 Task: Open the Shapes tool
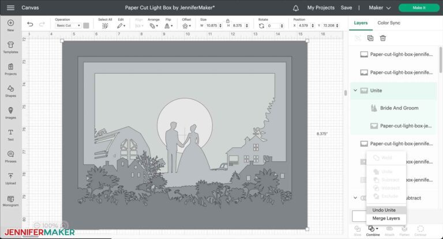click(10, 91)
